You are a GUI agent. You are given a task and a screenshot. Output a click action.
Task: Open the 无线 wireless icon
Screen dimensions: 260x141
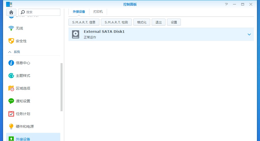click(11, 28)
